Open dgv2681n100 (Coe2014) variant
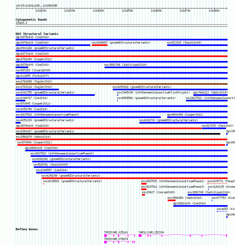This screenshot has width=235, height=245. [190, 204]
